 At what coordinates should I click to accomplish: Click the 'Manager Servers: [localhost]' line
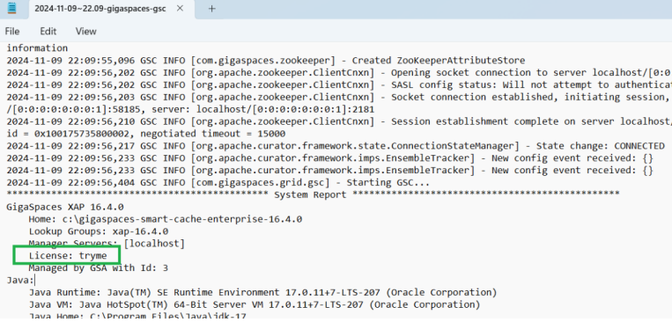click(107, 244)
